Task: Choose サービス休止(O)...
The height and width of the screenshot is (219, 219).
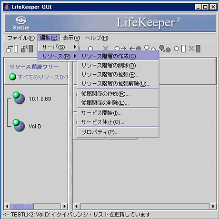Action: click(x=118, y=122)
